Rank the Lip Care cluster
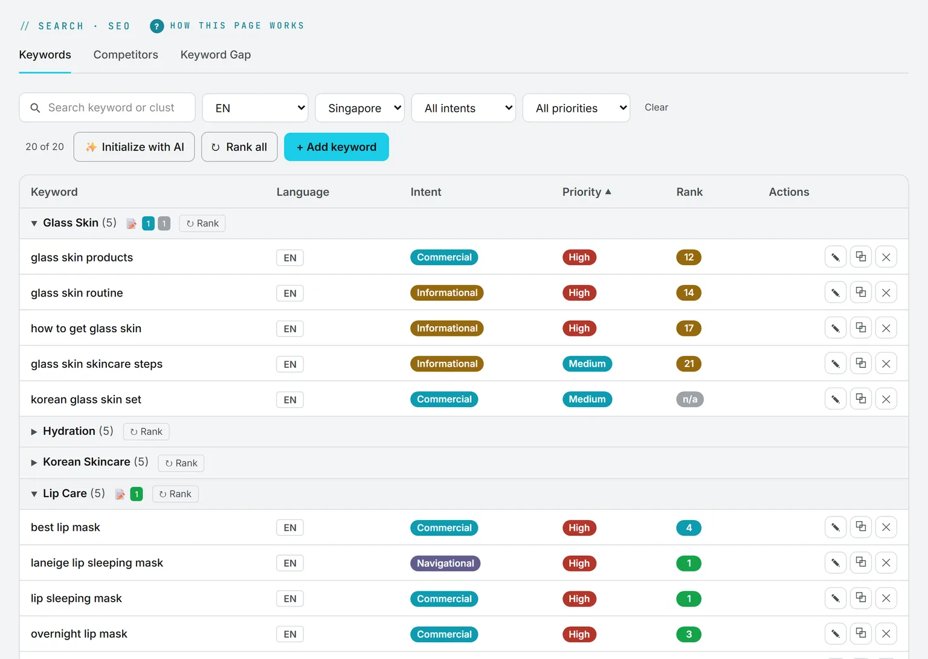928x659 pixels. pos(175,494)
